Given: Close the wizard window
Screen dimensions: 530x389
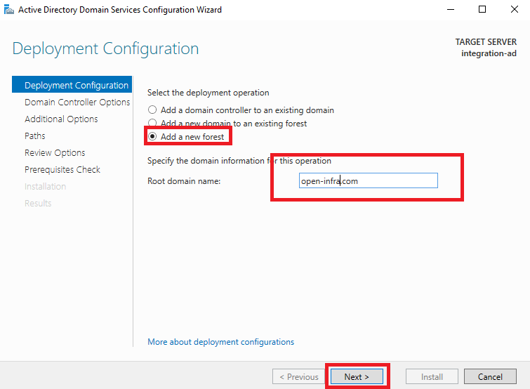Looking at the screenshot, I should click(x=514, y=9).
